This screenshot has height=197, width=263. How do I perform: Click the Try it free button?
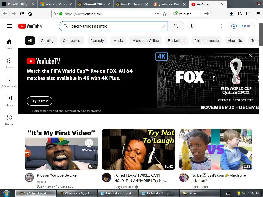click(x=39, y=101)
